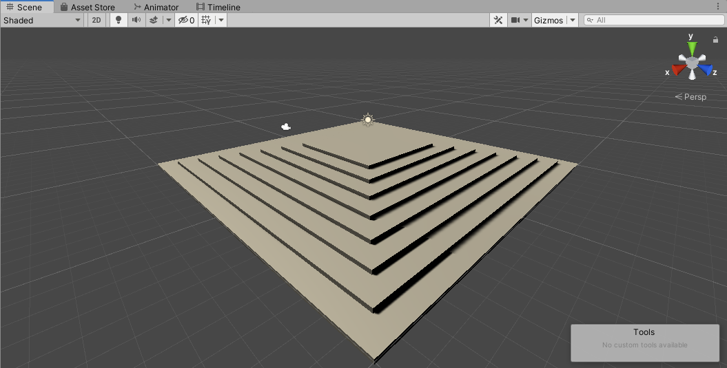Click 'No custom tools available' text
The width and height of the screenshot is (727, 368).
[644, 345]
